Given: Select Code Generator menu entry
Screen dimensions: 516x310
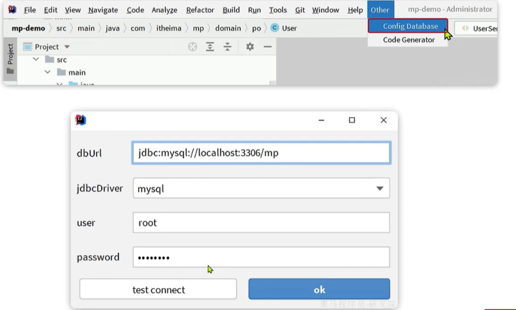Looking at the screenshot, I should (408, 40).
